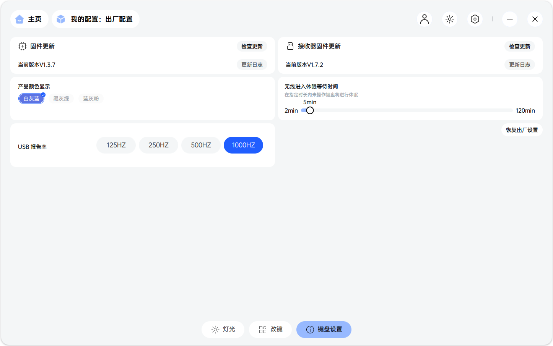Select the 白灰蓝 product color option
The height and width of the screenshot is (346, 553).
[31, 99]
